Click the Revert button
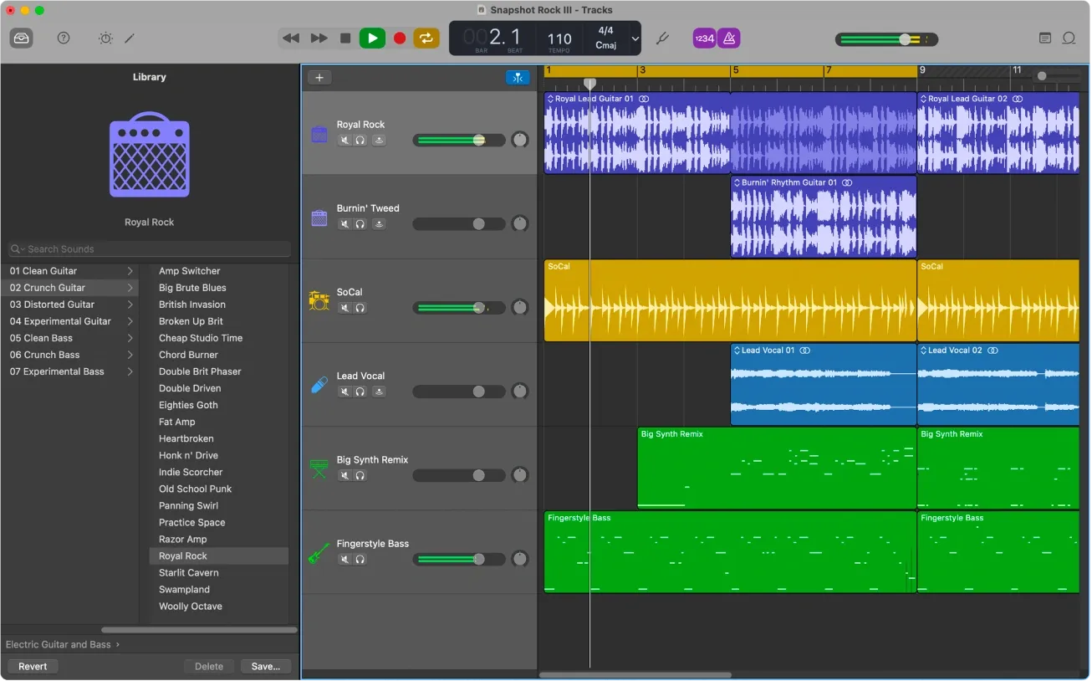This screenshot has height=681, width=1092. (x=33, y=666)
